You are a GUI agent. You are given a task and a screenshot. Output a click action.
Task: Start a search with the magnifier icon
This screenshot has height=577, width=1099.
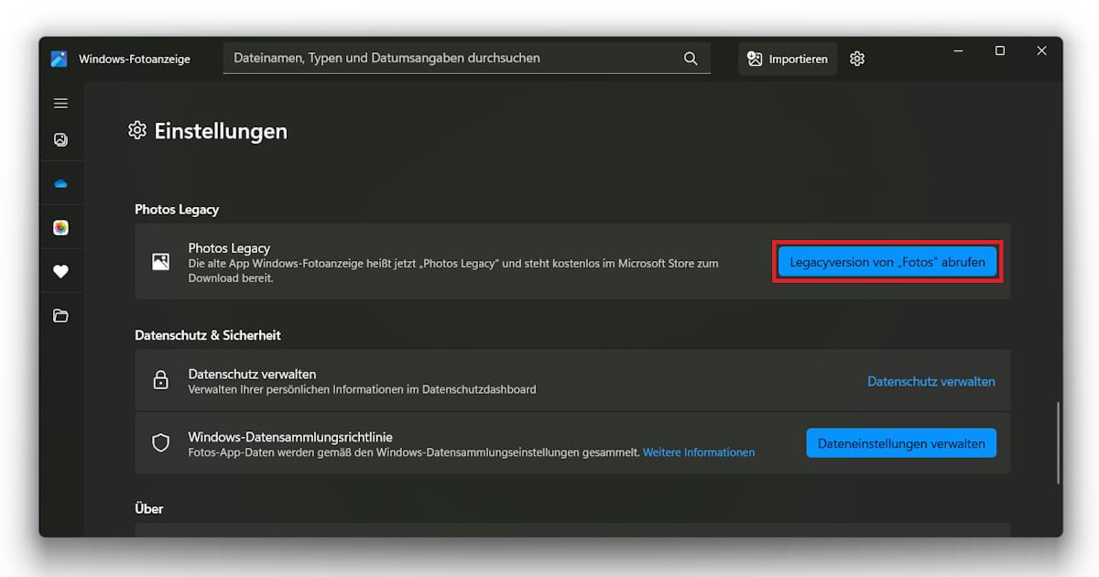pyautogui.click(x=691, y=58)
